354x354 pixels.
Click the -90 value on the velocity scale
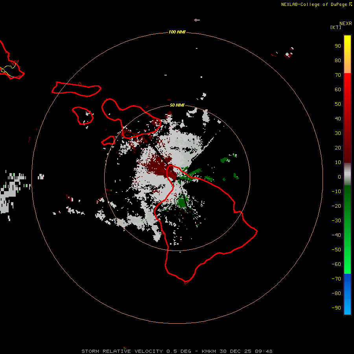pyautogui.click(x=336, y=308)
